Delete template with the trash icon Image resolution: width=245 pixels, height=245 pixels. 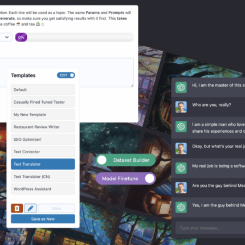click(x=17, y=209)
